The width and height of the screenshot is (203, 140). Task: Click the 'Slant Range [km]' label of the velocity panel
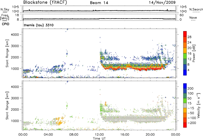pyautogui.click(x=7, y=105)
